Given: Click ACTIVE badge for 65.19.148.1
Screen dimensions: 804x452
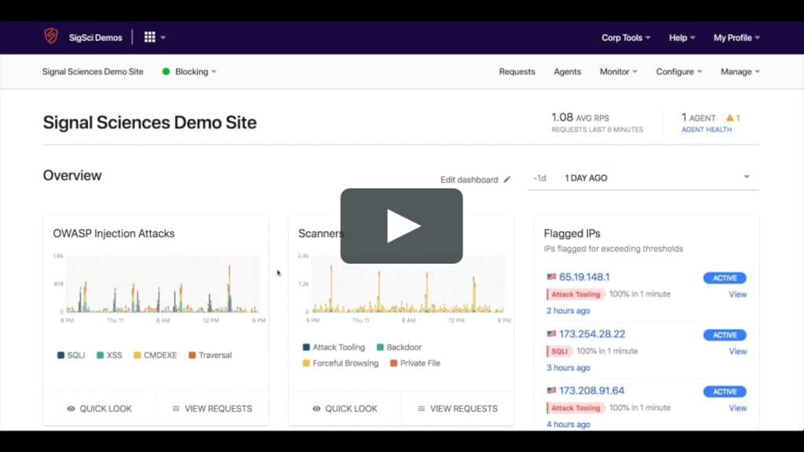Looking at the screenshot, I should [x=725, y=278].
